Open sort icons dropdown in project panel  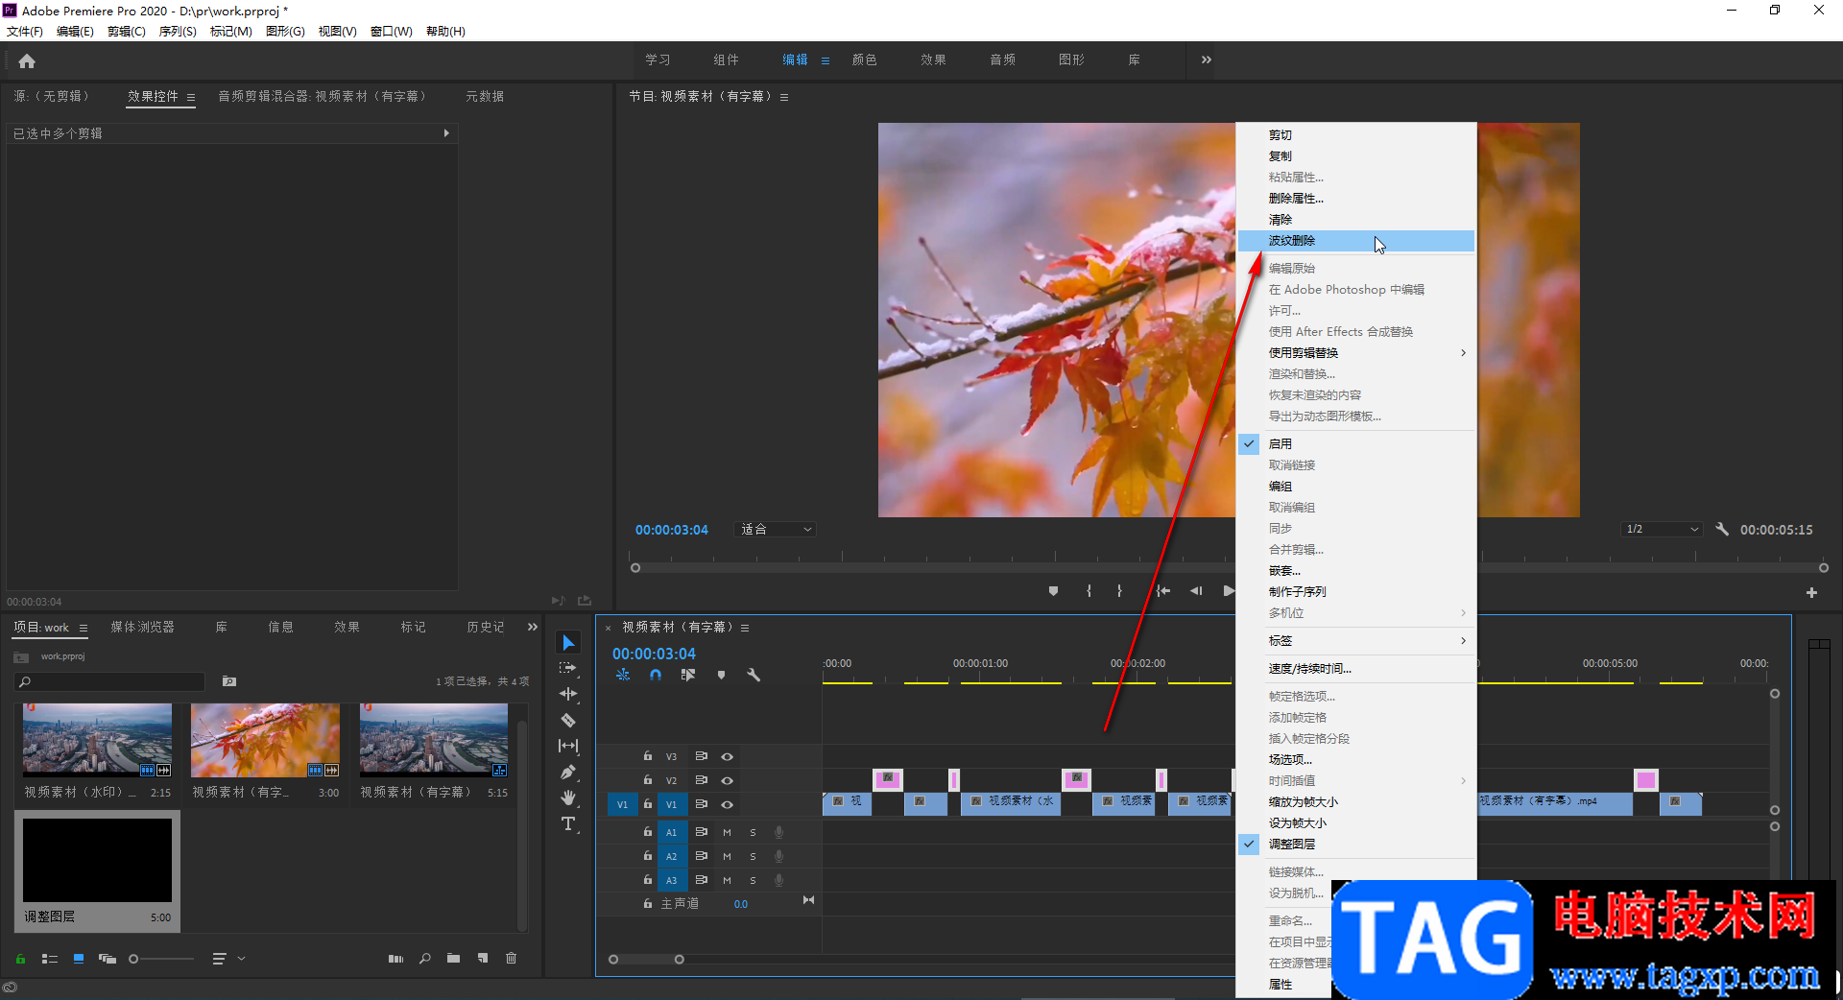coord(227,958)
